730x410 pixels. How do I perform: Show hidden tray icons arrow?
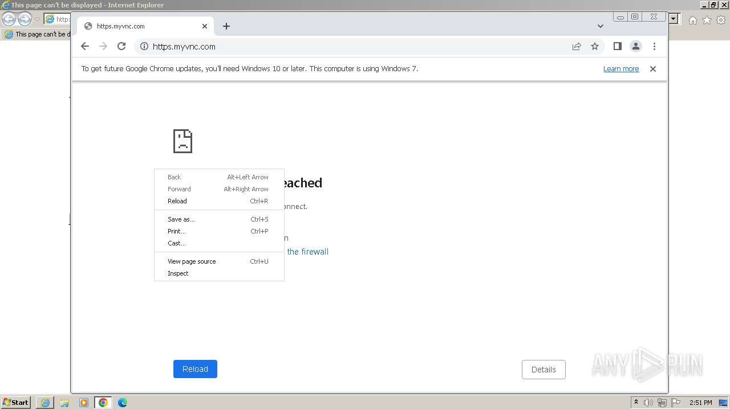(x=636, y=403)
